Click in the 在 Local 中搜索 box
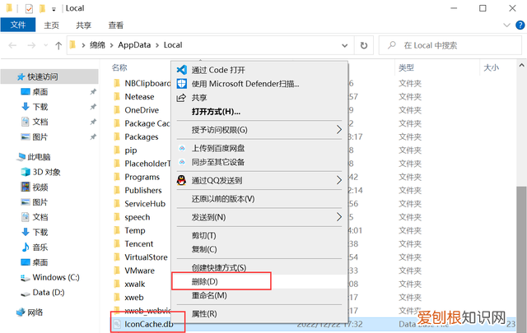The height and width of the screenshot is (333, 527). pos(450,45)
